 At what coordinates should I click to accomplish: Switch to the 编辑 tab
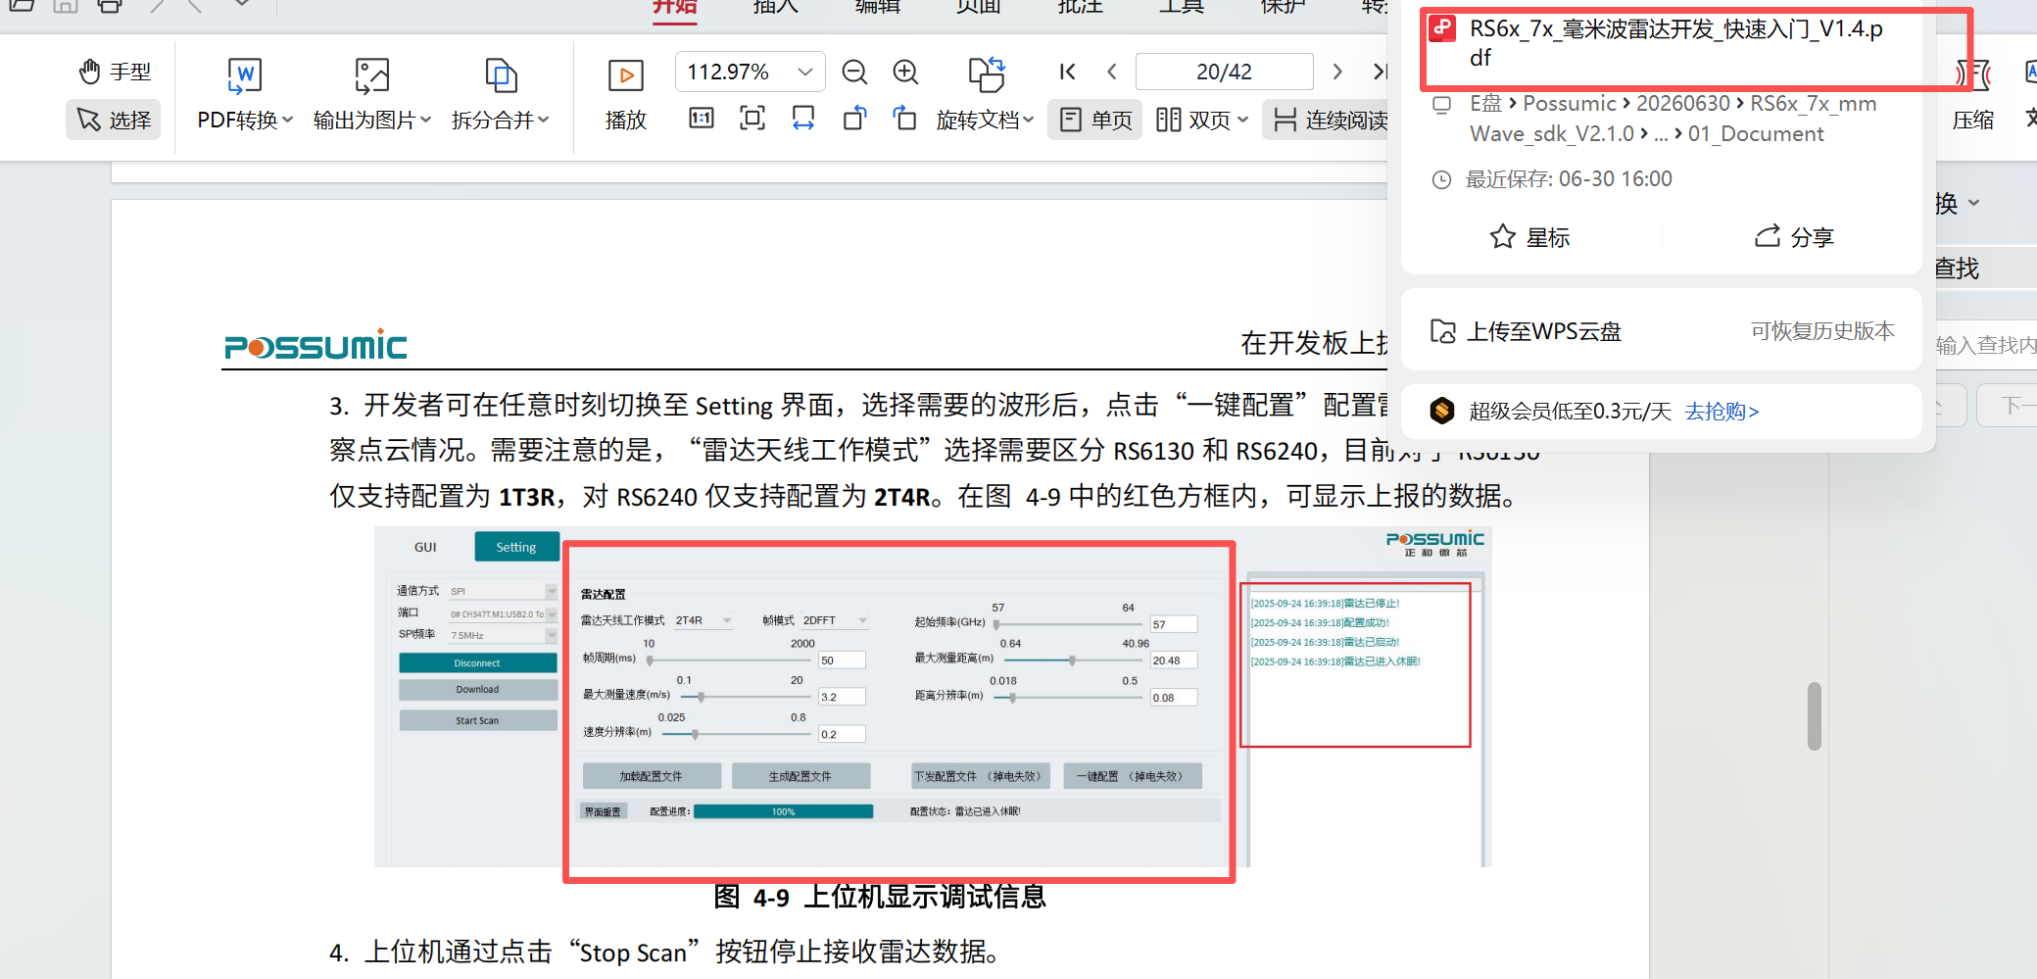click(x=877, y=6)
